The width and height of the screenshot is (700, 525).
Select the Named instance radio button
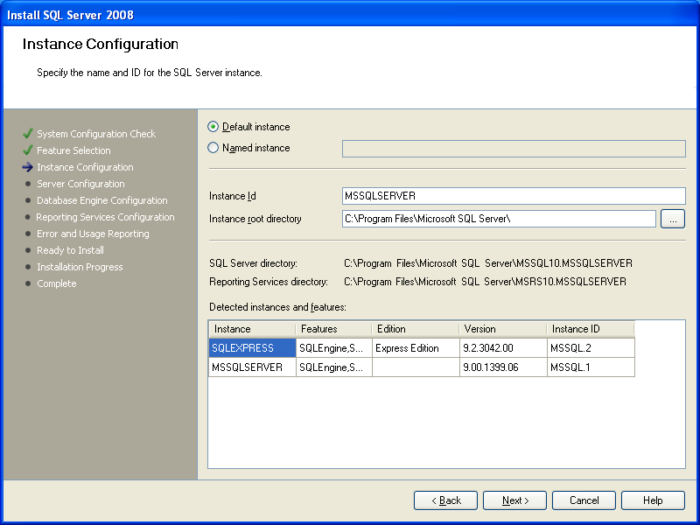[213, 148]
